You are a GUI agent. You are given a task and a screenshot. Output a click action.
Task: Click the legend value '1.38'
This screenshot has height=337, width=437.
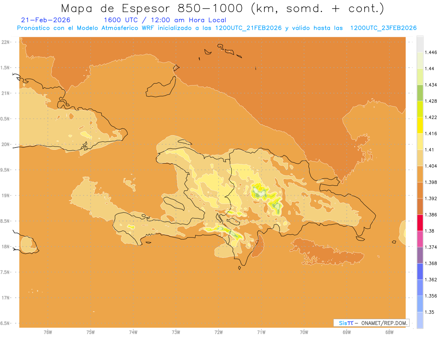coord(430,231)
